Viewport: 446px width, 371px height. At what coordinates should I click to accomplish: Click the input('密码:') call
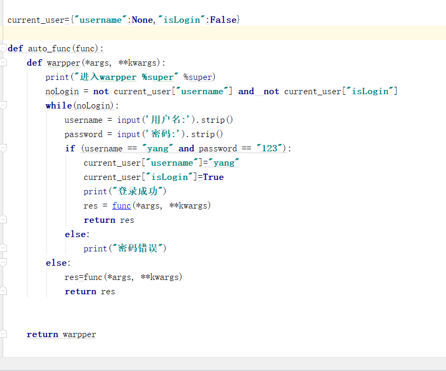pos(151,134)
